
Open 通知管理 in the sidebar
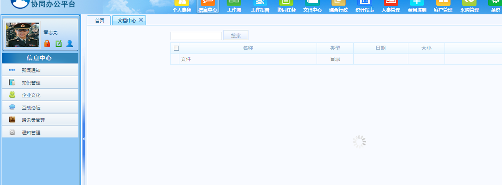click(x=40, y=132)
